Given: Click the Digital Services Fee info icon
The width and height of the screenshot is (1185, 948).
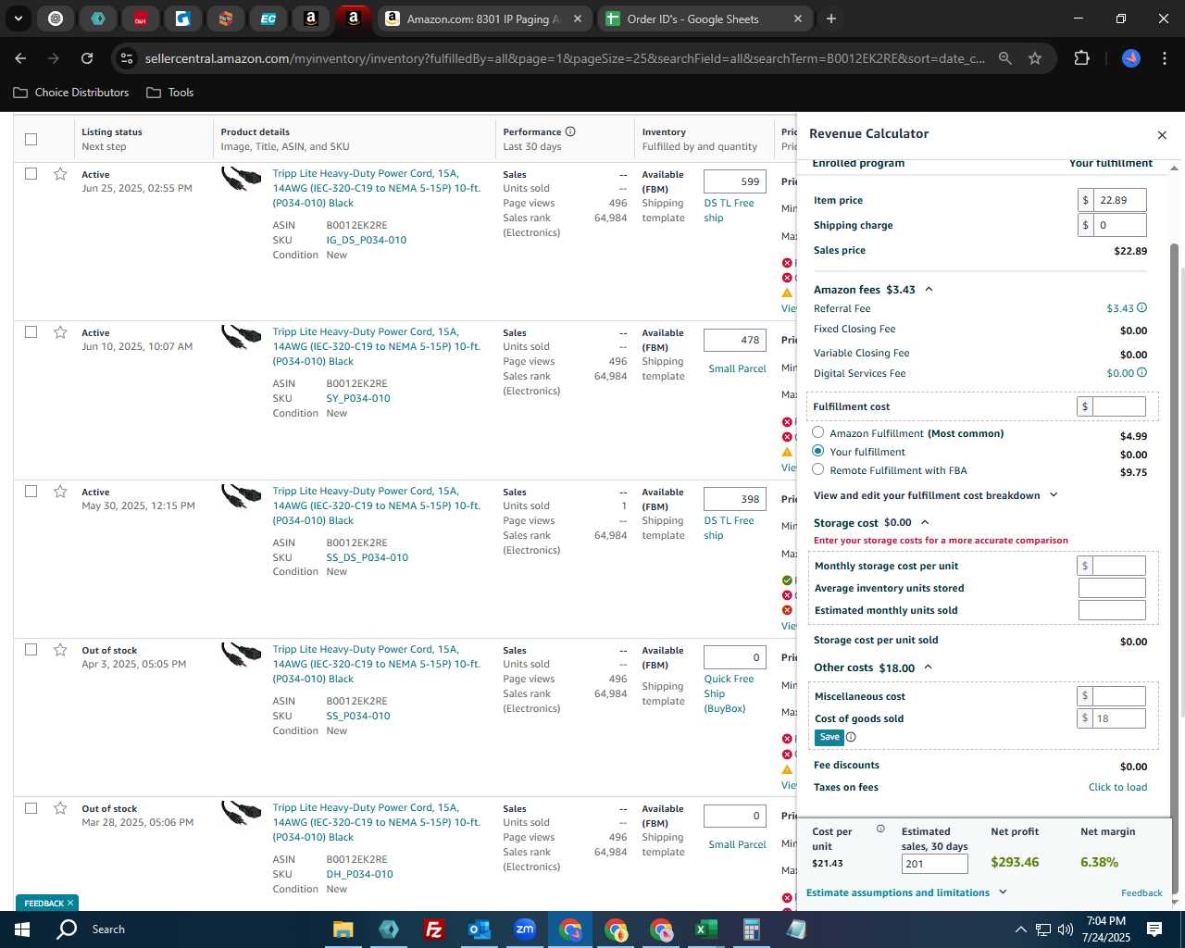Looking at the screenshot, I should tap(1141, 373).
